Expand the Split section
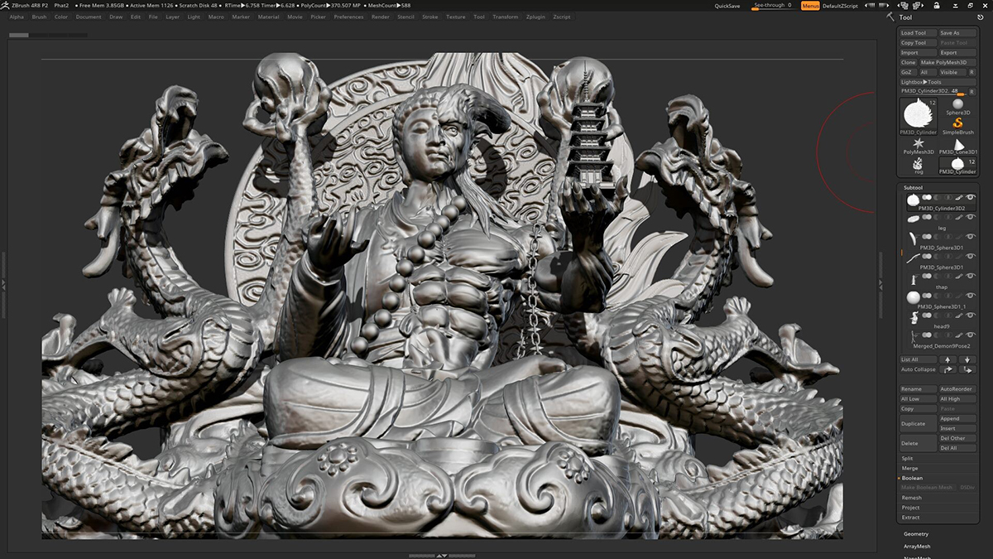The height and width of the screenshot is (559, 993). tap(908, 458)
